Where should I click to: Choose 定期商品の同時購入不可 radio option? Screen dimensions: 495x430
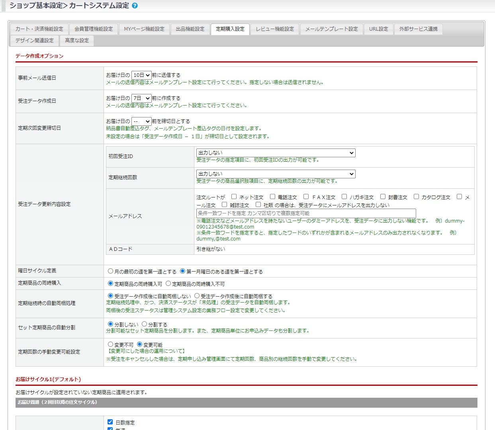[168, 283]
